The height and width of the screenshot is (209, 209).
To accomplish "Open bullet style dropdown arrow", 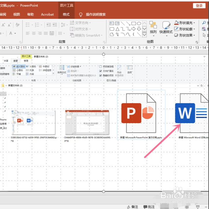I will tap(32, 25).
